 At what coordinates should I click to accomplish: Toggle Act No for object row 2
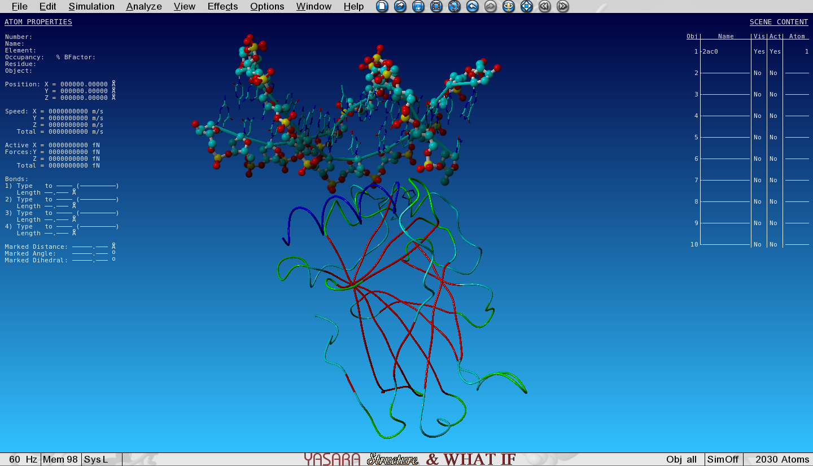[x=773, y=73]
